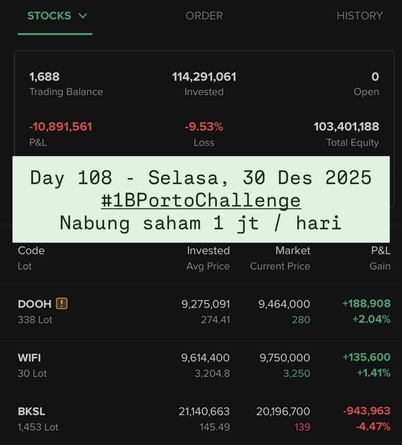The height and width of the screenshot is (445, 402).
Task: Tap the P&L loss amount -10,891,561
Action: [x=61, y=127]
